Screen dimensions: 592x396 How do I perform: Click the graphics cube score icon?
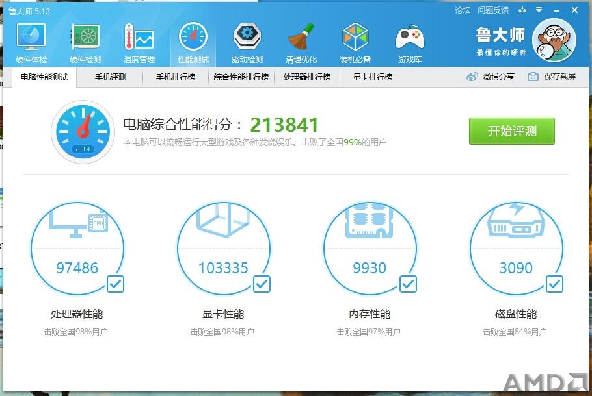click(223, 221)
